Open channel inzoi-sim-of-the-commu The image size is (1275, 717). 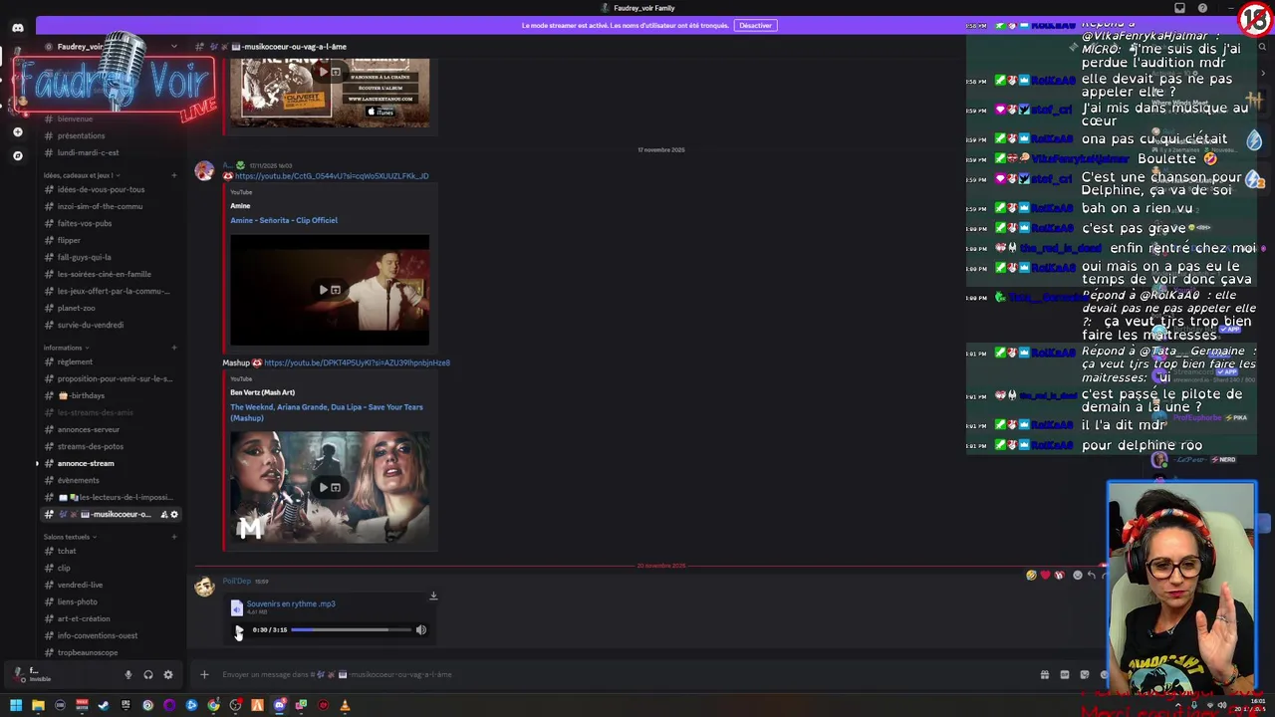100,206
